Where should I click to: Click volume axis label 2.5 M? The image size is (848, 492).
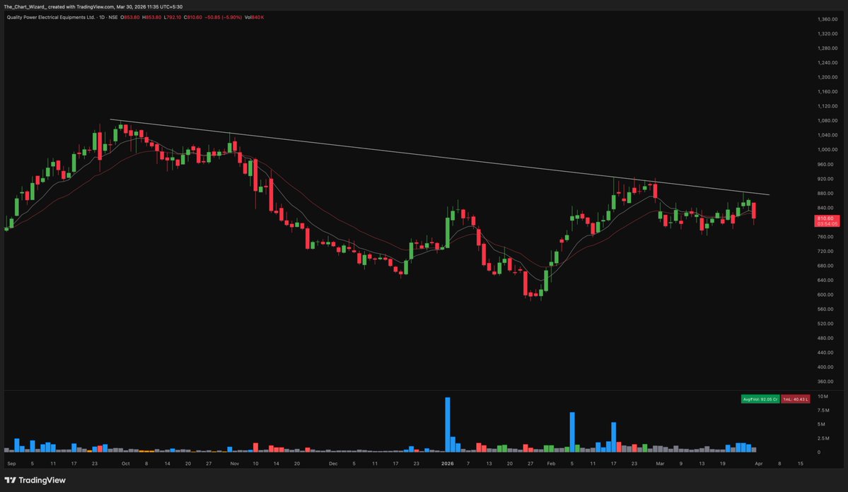tap(823, 438)
